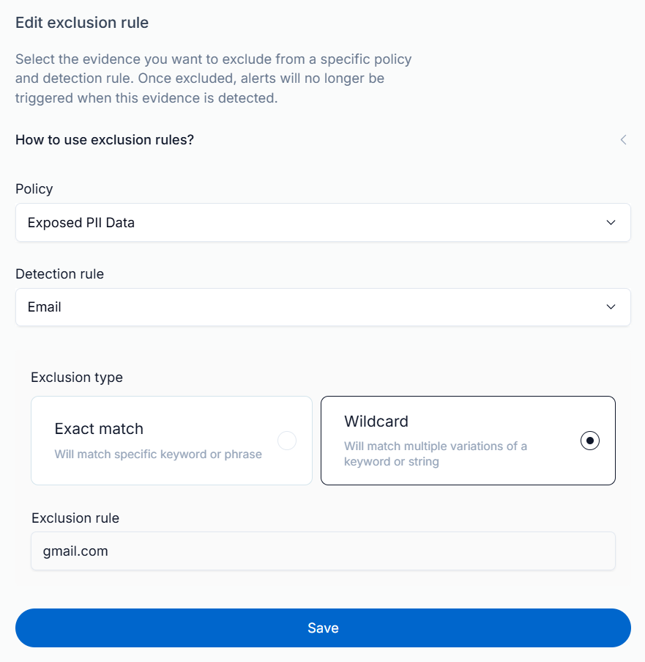Click the Policy dropdown arrow icon
645x662 pixels.
click(x=611, y=222)
